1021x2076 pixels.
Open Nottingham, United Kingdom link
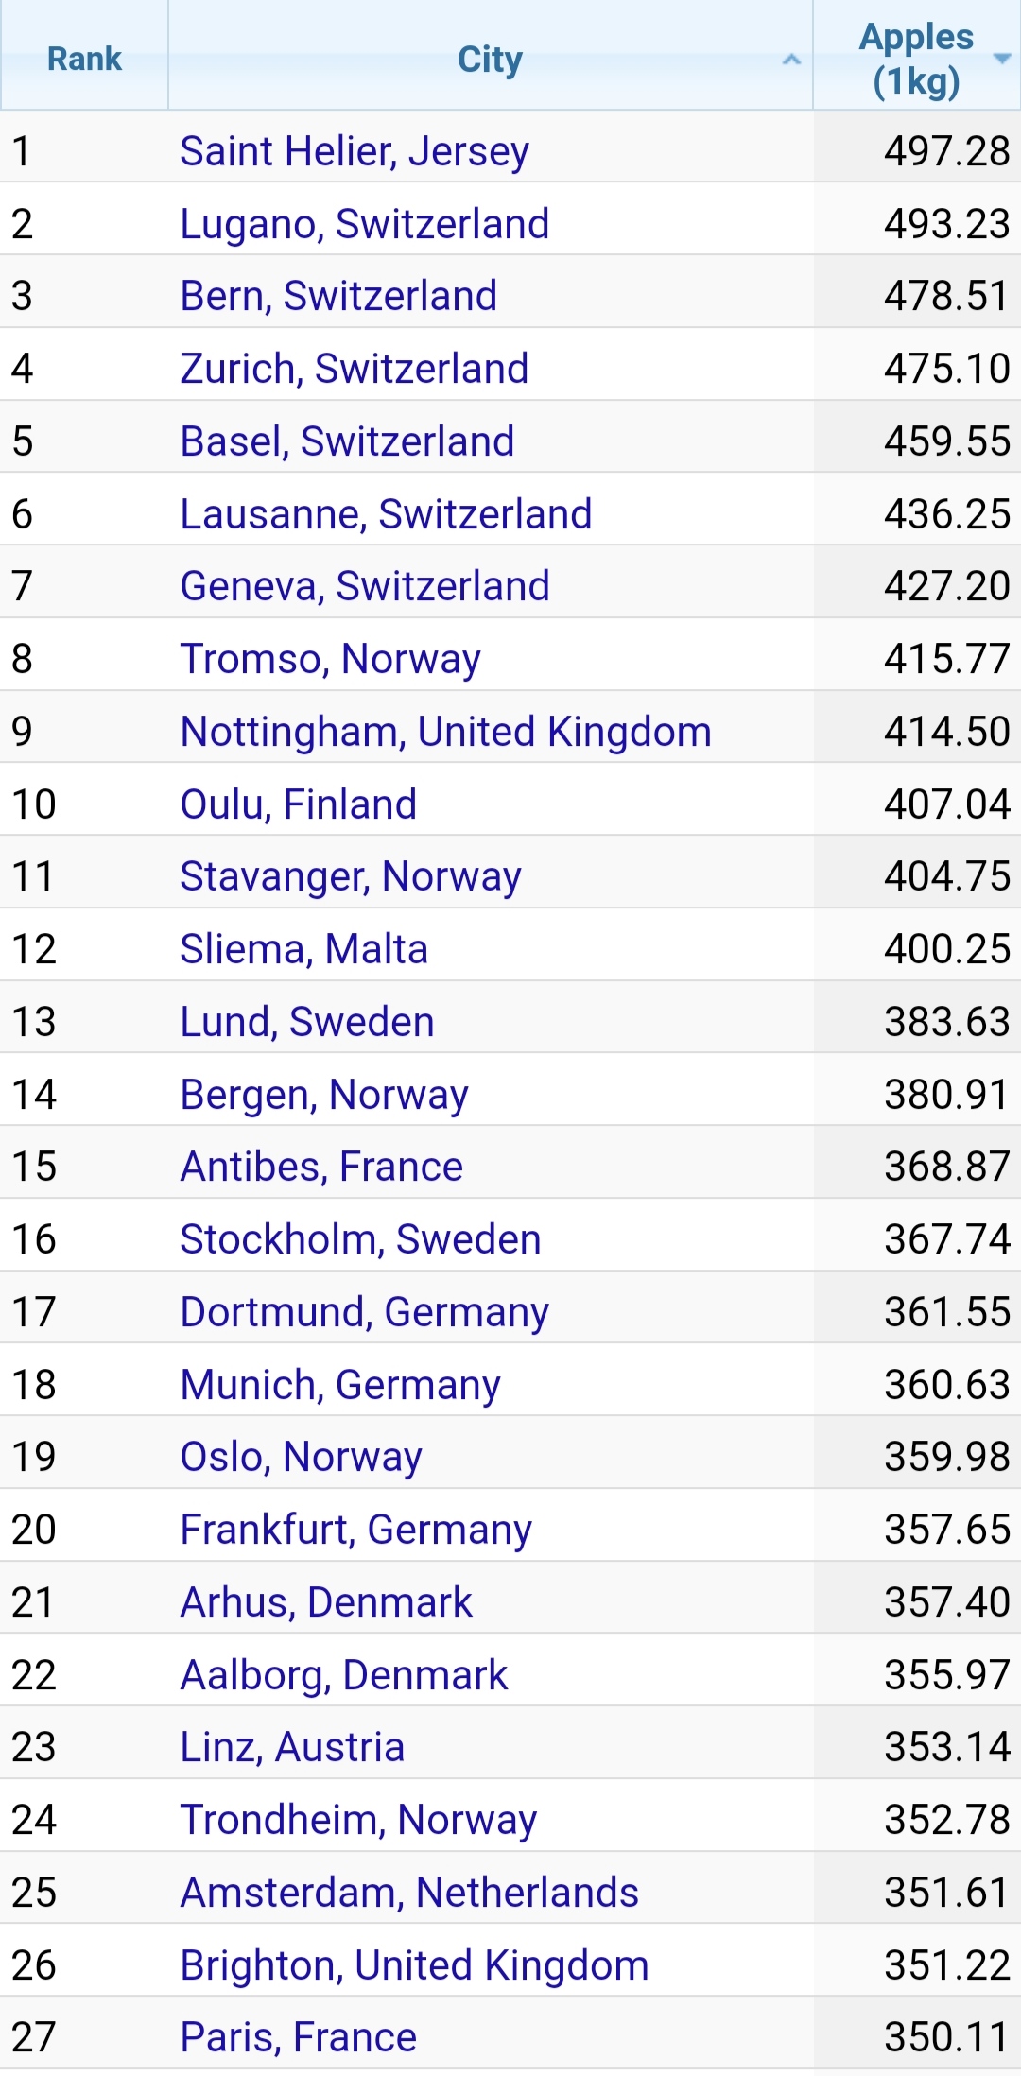pos(445,732)
